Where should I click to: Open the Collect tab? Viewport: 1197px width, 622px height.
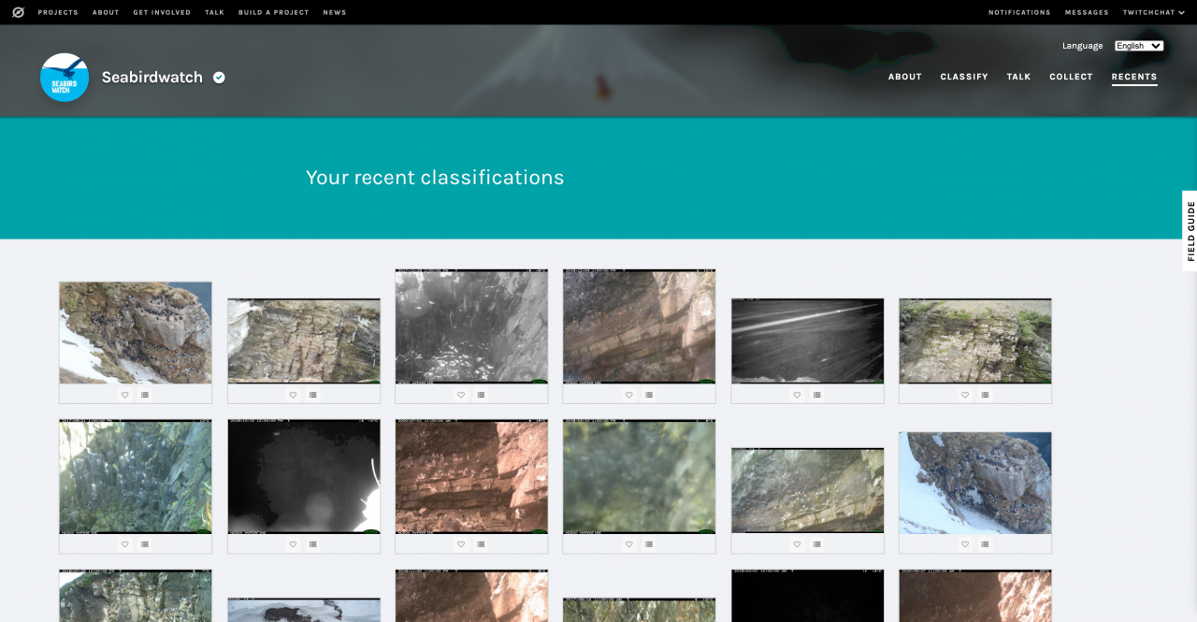[1071, 77]
